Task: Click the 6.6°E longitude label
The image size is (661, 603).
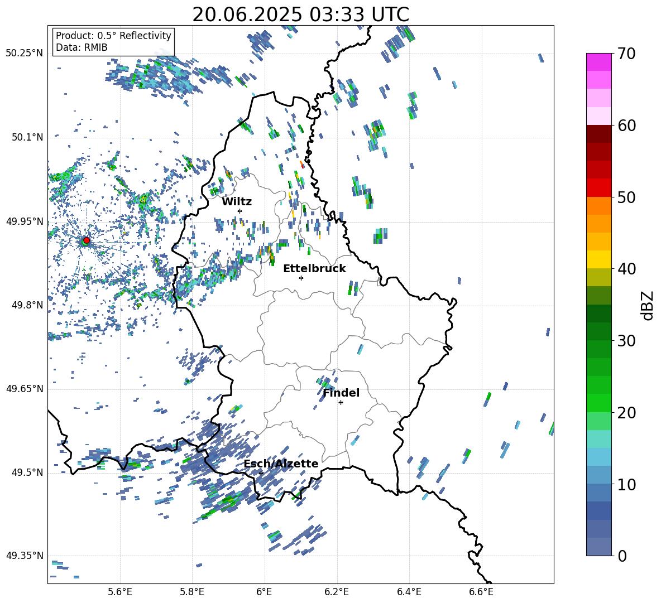Action: point(481,592)
